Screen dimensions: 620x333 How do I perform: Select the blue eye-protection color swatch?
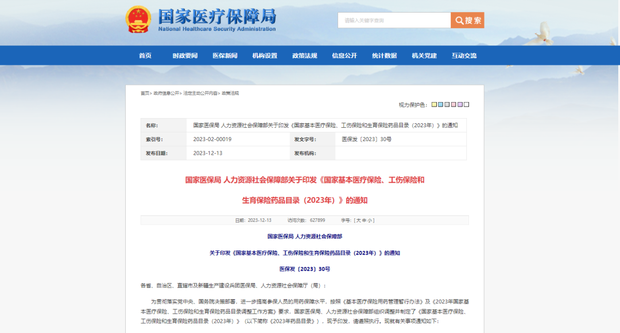click(x=440, y=104)
